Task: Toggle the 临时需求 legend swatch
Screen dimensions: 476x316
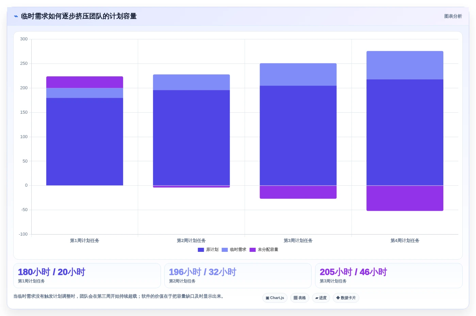Action: pyautogui.click(x=225, y=250)
